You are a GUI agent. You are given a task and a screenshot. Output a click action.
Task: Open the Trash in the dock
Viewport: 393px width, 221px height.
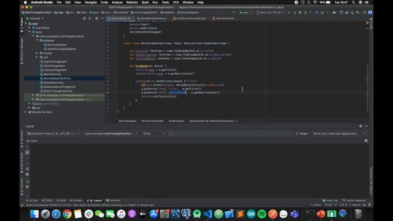point(359,214)
